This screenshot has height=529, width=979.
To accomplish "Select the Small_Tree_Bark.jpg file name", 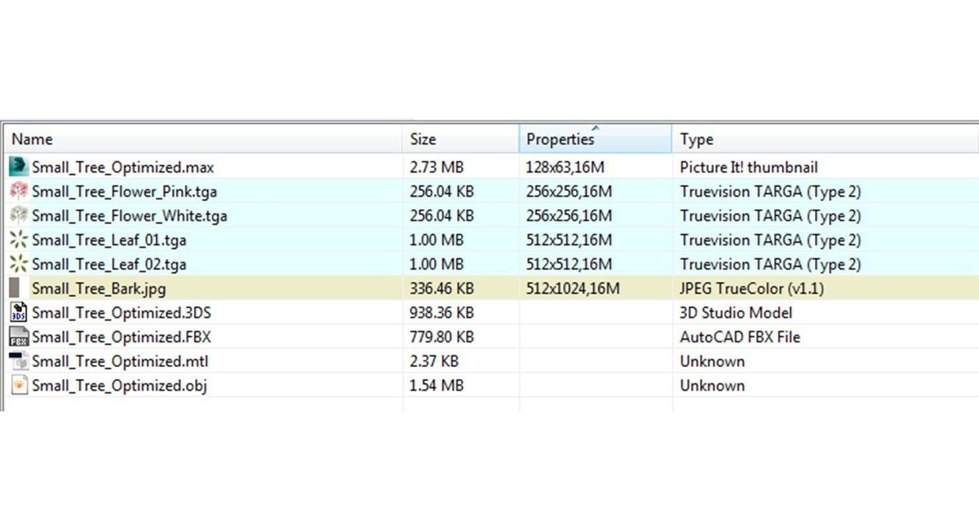I will pyautogui.click(x=99, y=288).
